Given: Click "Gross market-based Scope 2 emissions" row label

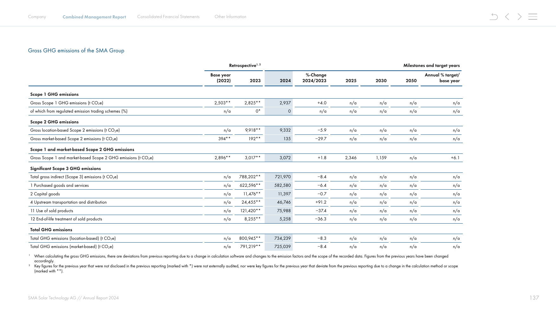Looking at the screenshot, I should [x=74, y=139].
